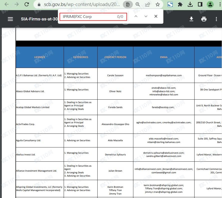Image resolution: width=222 pixels, height=198 pixels.
Task: Open the Extensions puzzle icon
Action: pyautogui.click(x=180, y=4)
